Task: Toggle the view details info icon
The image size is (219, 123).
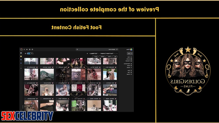Action: pyautogui.click(x=25, y=53)
